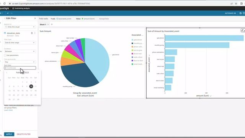
Task: Open the Applied to dropdown
Action: [20, 27]
